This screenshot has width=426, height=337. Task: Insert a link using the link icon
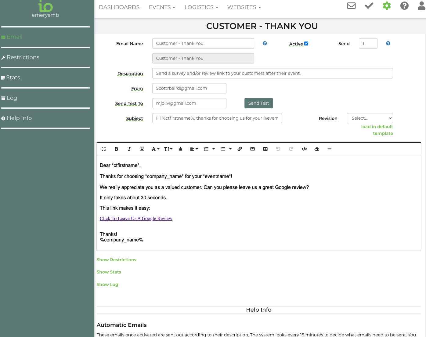tap(240, 149)
